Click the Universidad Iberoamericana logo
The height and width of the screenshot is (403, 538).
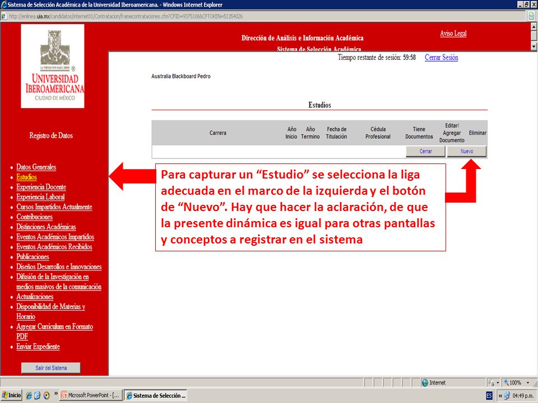click(53, 66)
